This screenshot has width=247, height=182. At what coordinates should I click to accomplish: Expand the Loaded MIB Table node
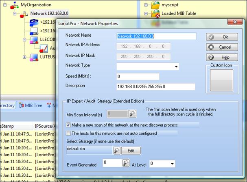[x=146, y=13]
